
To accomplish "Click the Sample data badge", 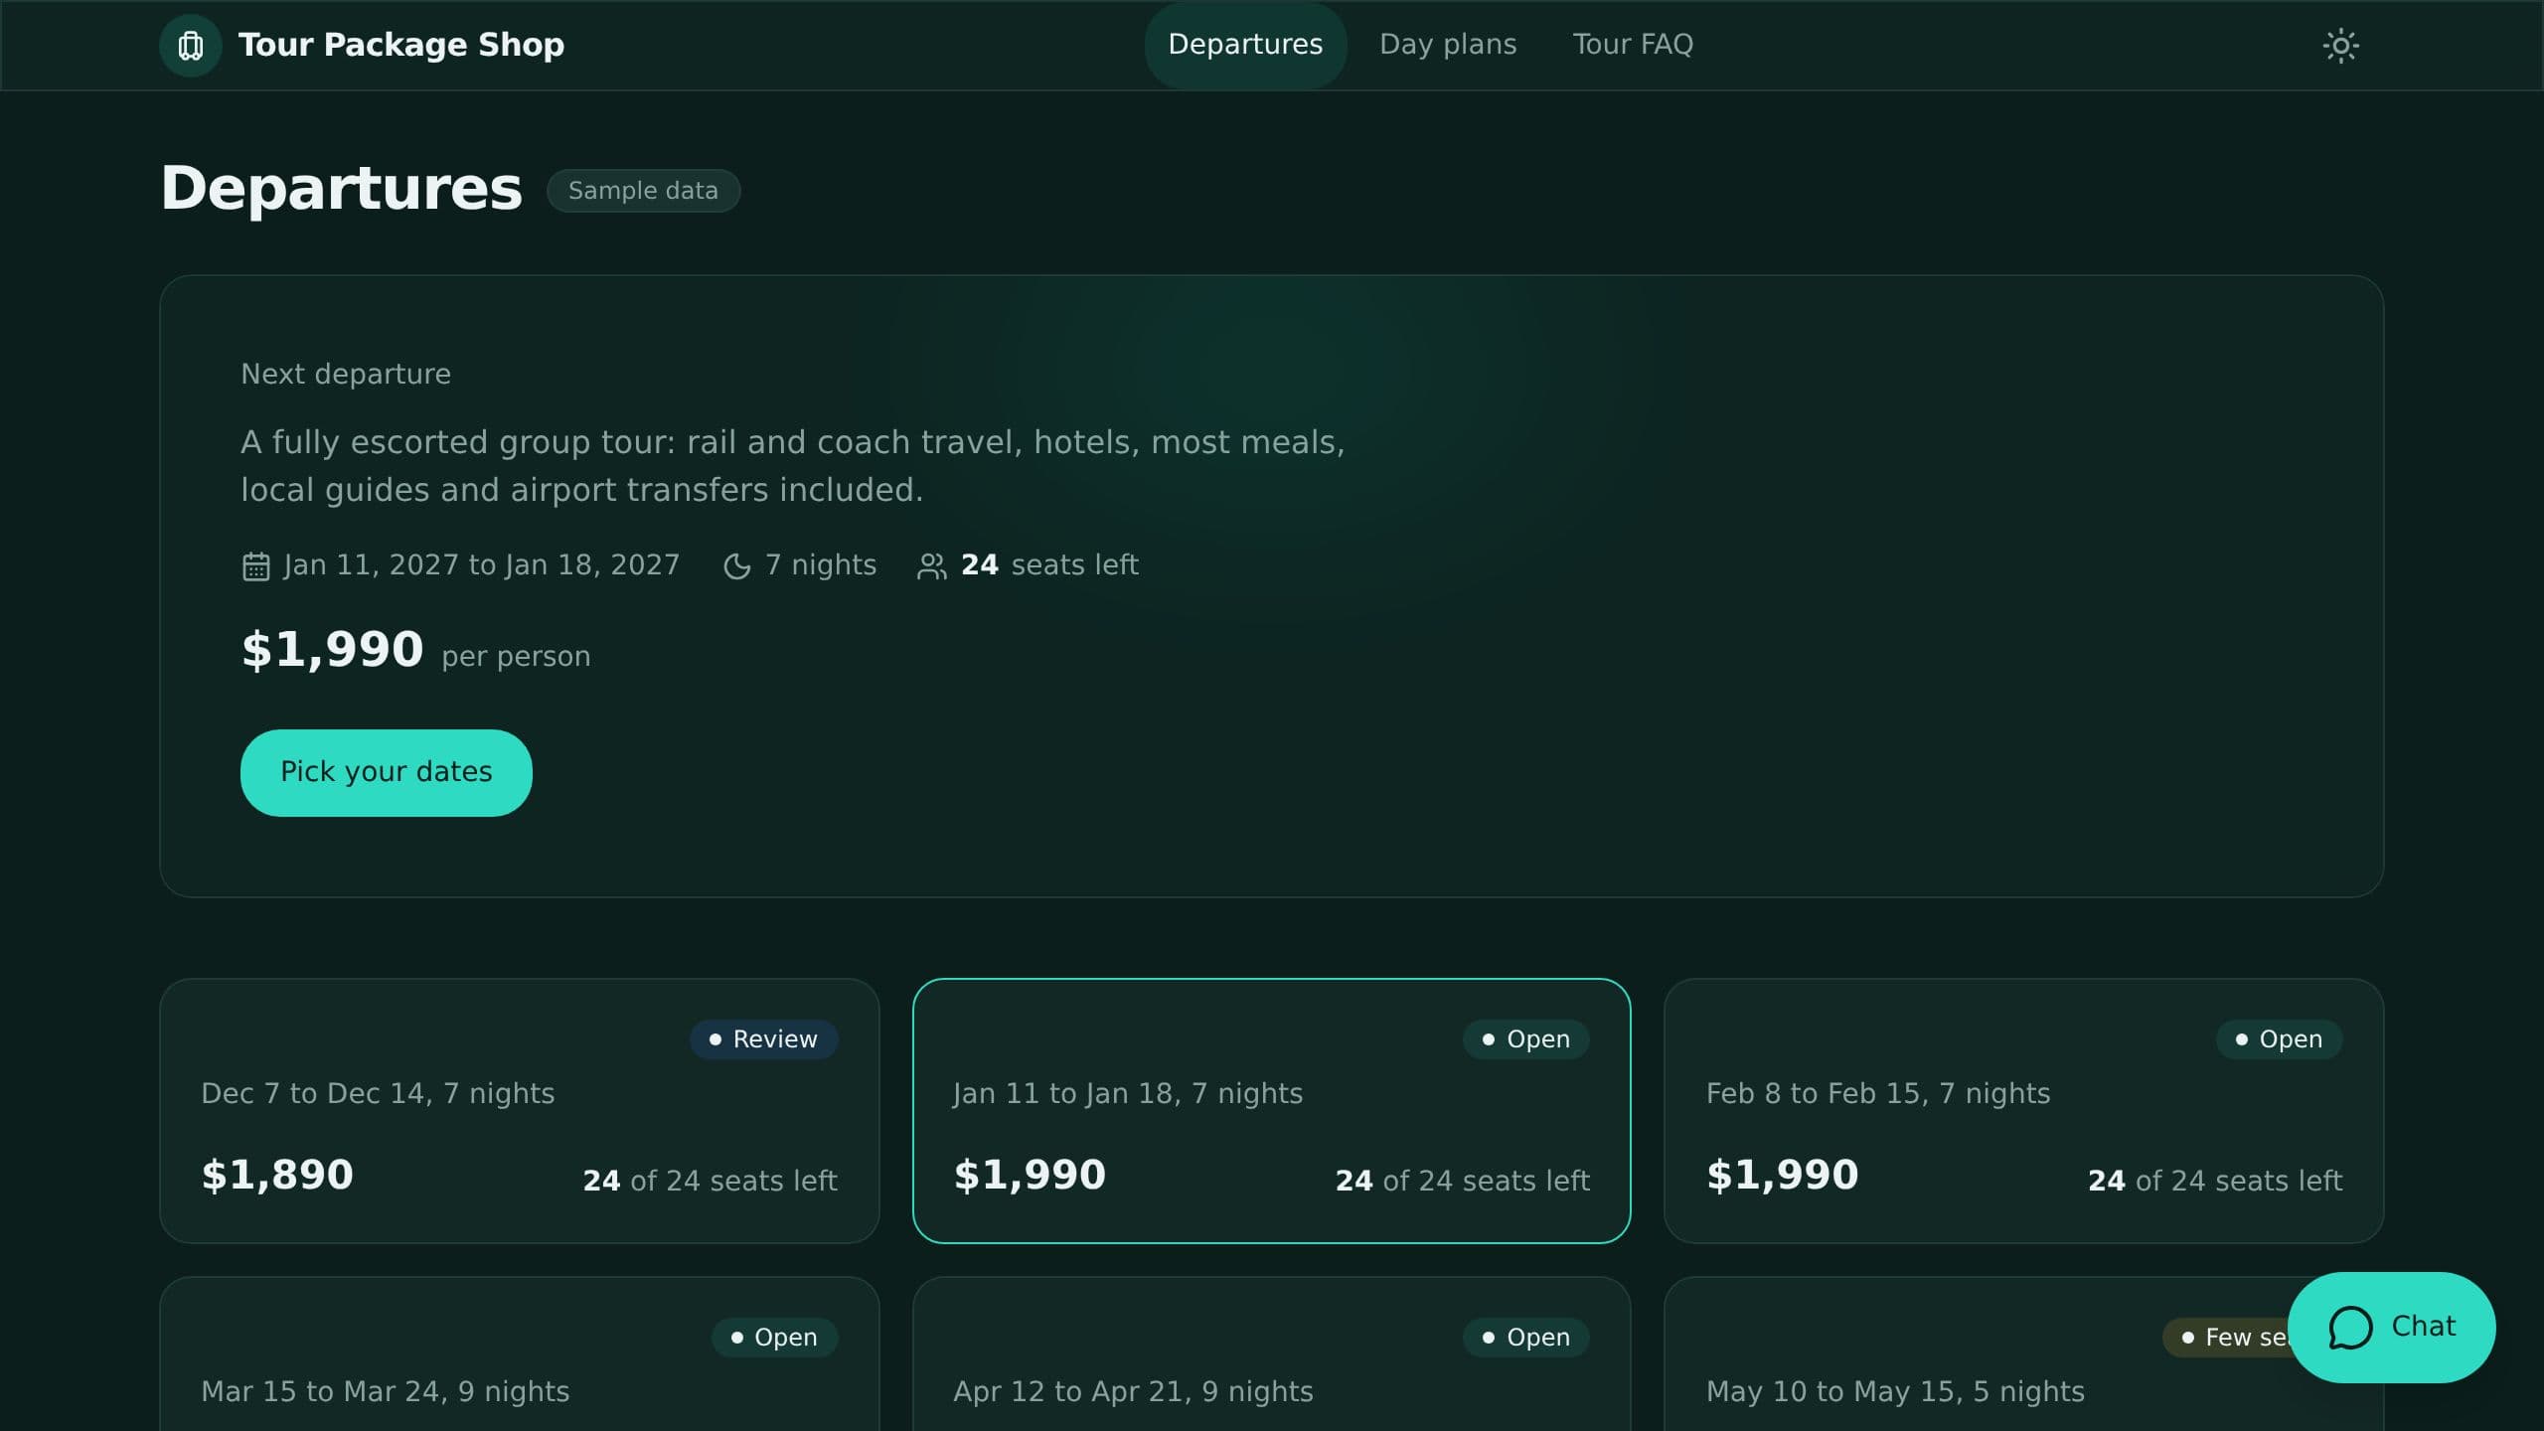I will tap(643, 191).
